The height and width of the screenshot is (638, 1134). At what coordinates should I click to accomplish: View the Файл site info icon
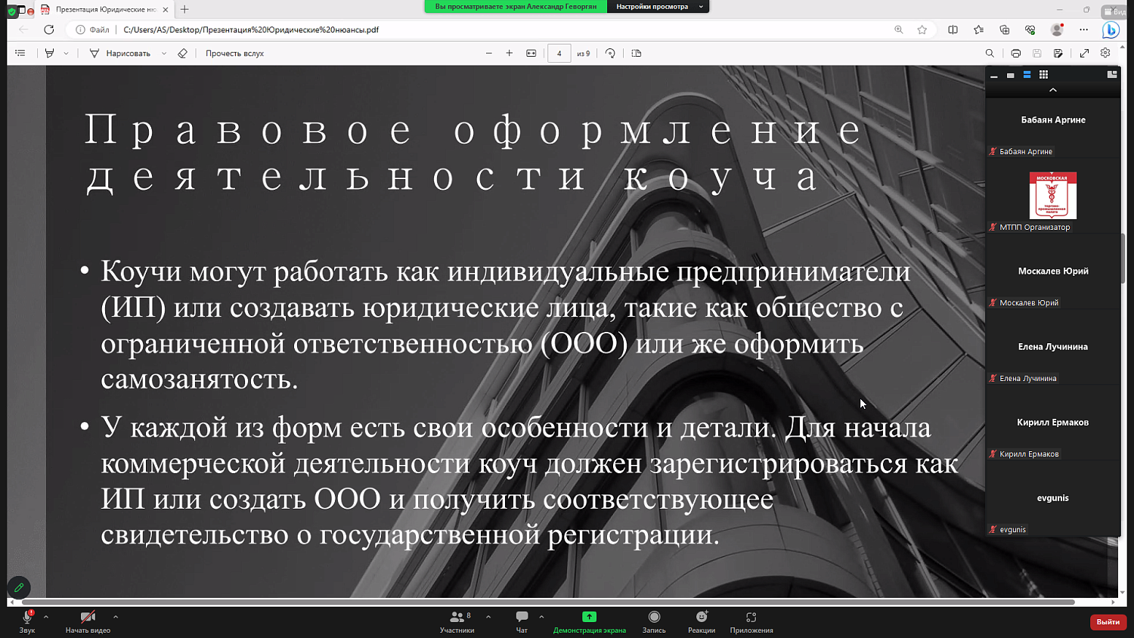92,29
